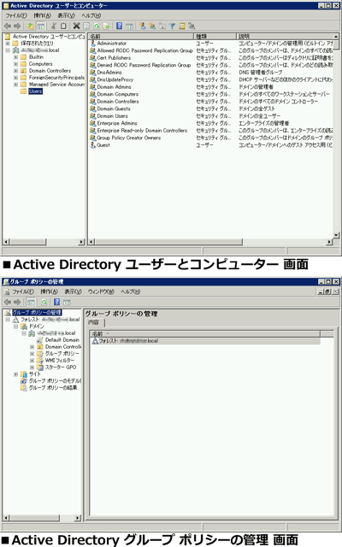Image resolution: width=342 pixels, height=547 pixels.
Task: Click the filter funnel toolbar icon
Action: tap(172, 26)
